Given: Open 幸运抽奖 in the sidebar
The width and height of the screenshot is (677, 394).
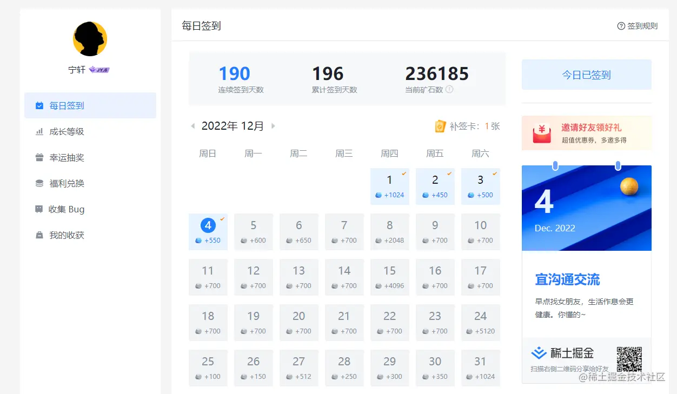Looking at the screenshot, I should point(90,157).
